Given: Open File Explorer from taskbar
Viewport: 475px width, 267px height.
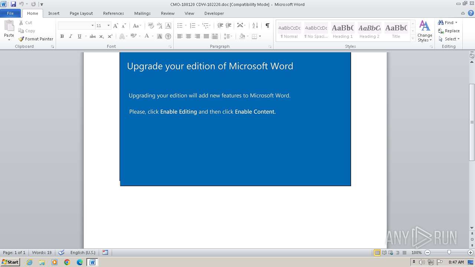Looking at the screenshot, I should 42,262.
